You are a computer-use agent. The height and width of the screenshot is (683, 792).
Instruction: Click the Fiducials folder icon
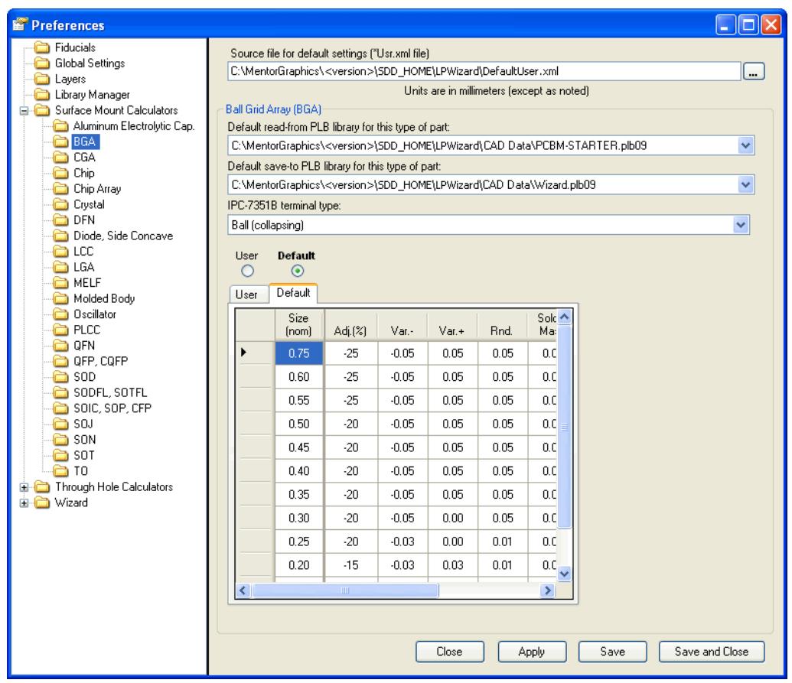pos(42,48)
